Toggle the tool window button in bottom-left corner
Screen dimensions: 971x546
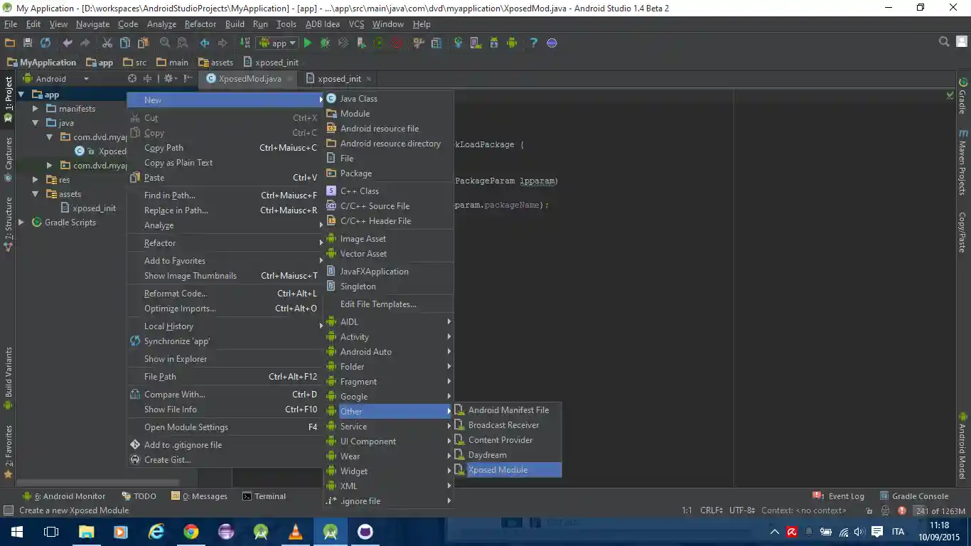pos(9,510)
